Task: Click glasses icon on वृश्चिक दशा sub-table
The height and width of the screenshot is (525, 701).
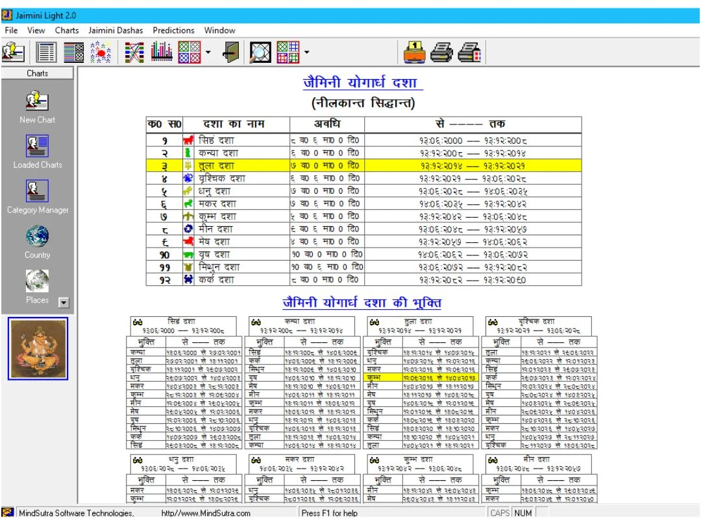Action: 493,322
